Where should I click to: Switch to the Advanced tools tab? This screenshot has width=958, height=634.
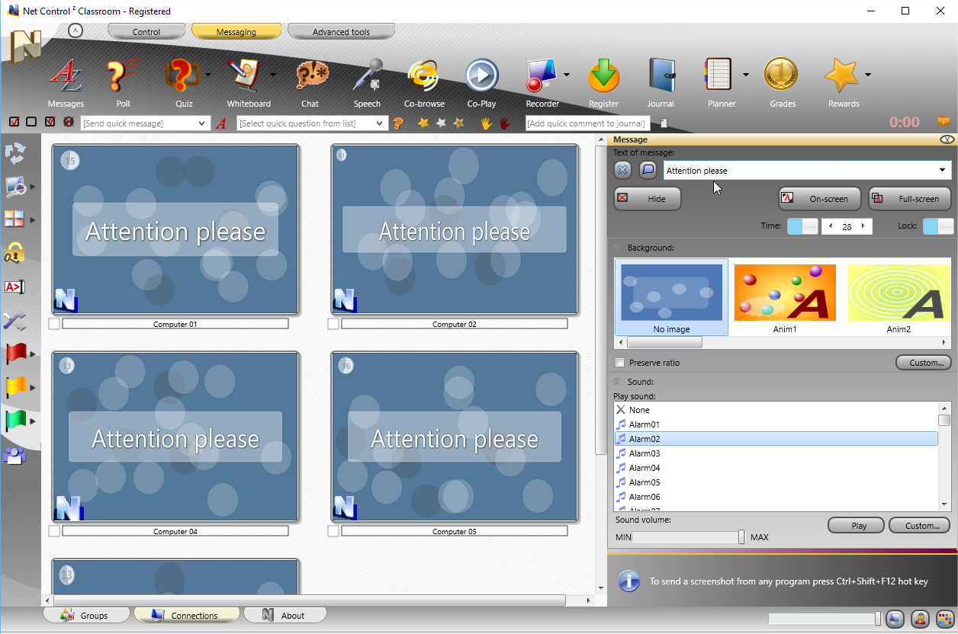tap(341, 32)
